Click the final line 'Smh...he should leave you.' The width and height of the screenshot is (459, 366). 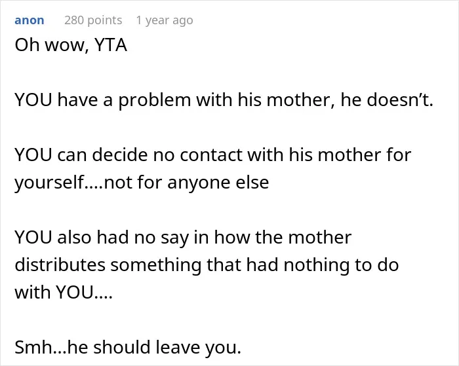[x=128, y=347]
